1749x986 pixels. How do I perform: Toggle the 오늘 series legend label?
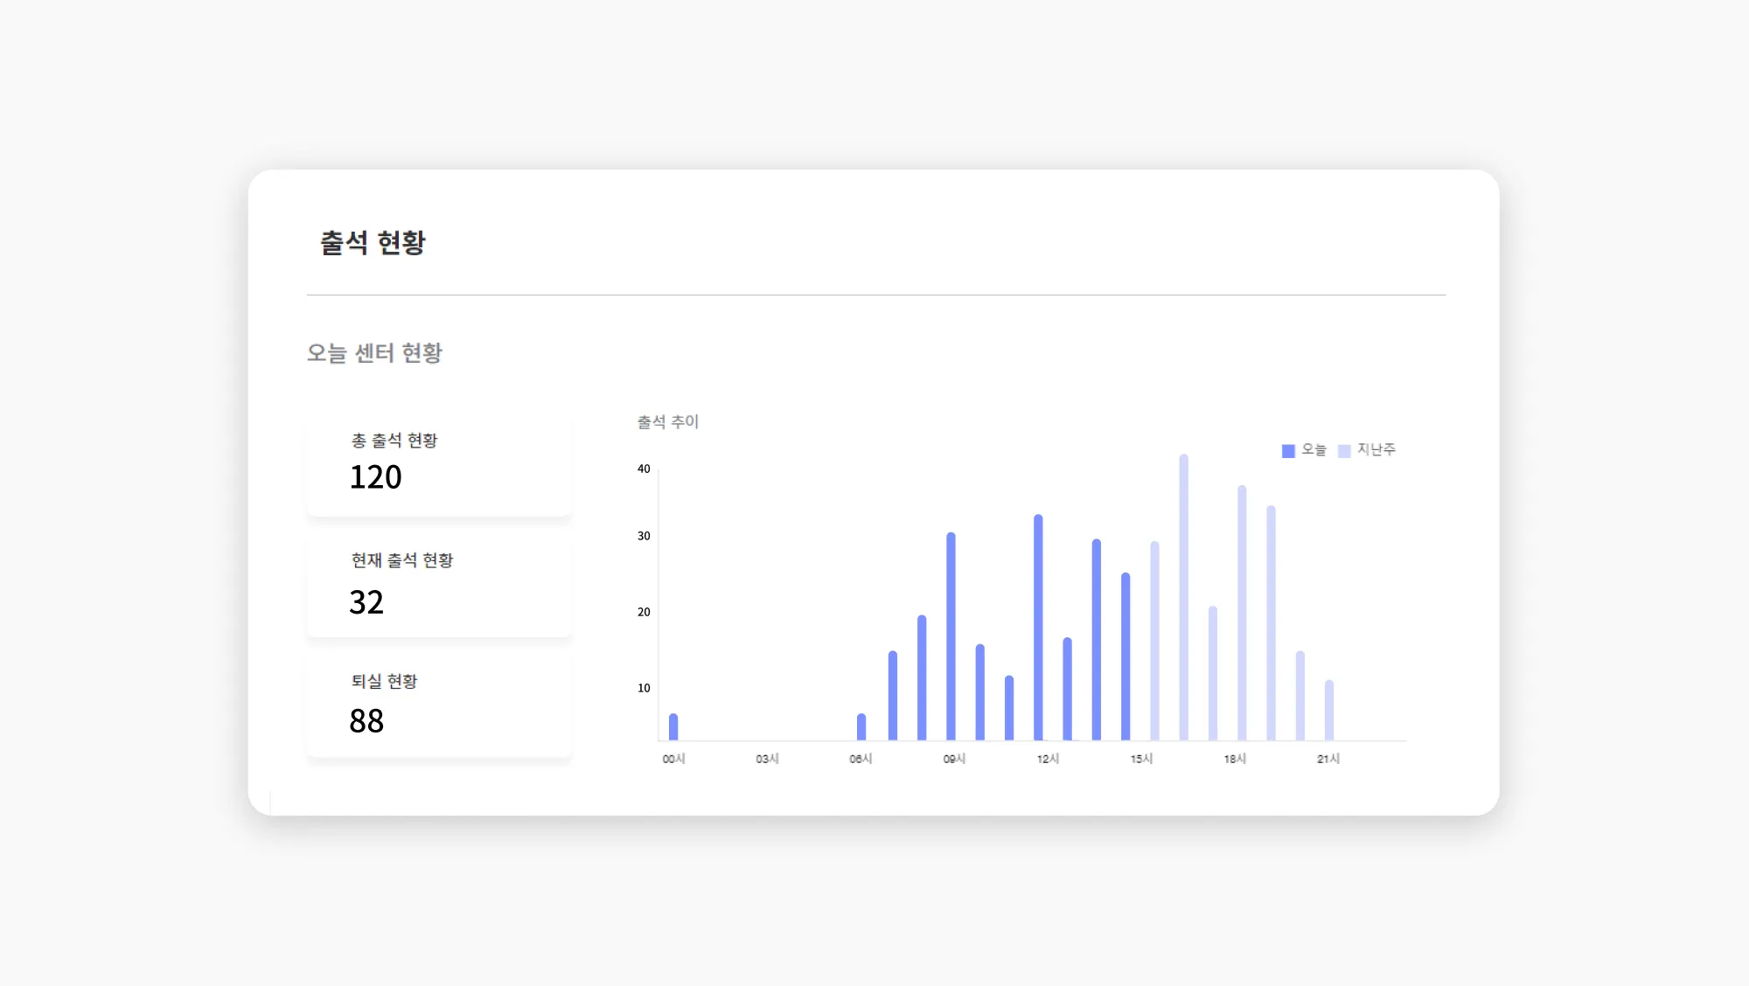click(x=1313, y=449)
